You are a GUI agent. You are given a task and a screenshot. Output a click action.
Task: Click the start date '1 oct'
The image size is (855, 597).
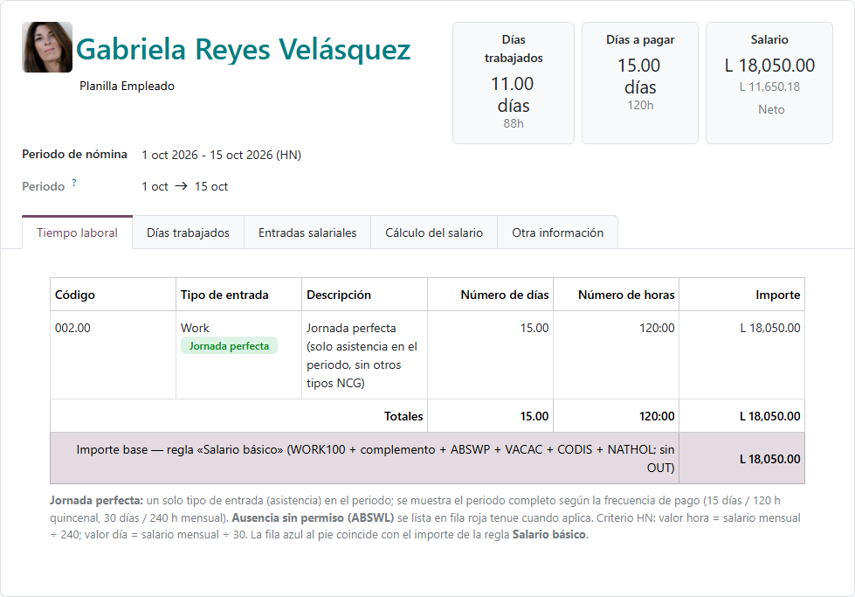[x=155, y=187]
